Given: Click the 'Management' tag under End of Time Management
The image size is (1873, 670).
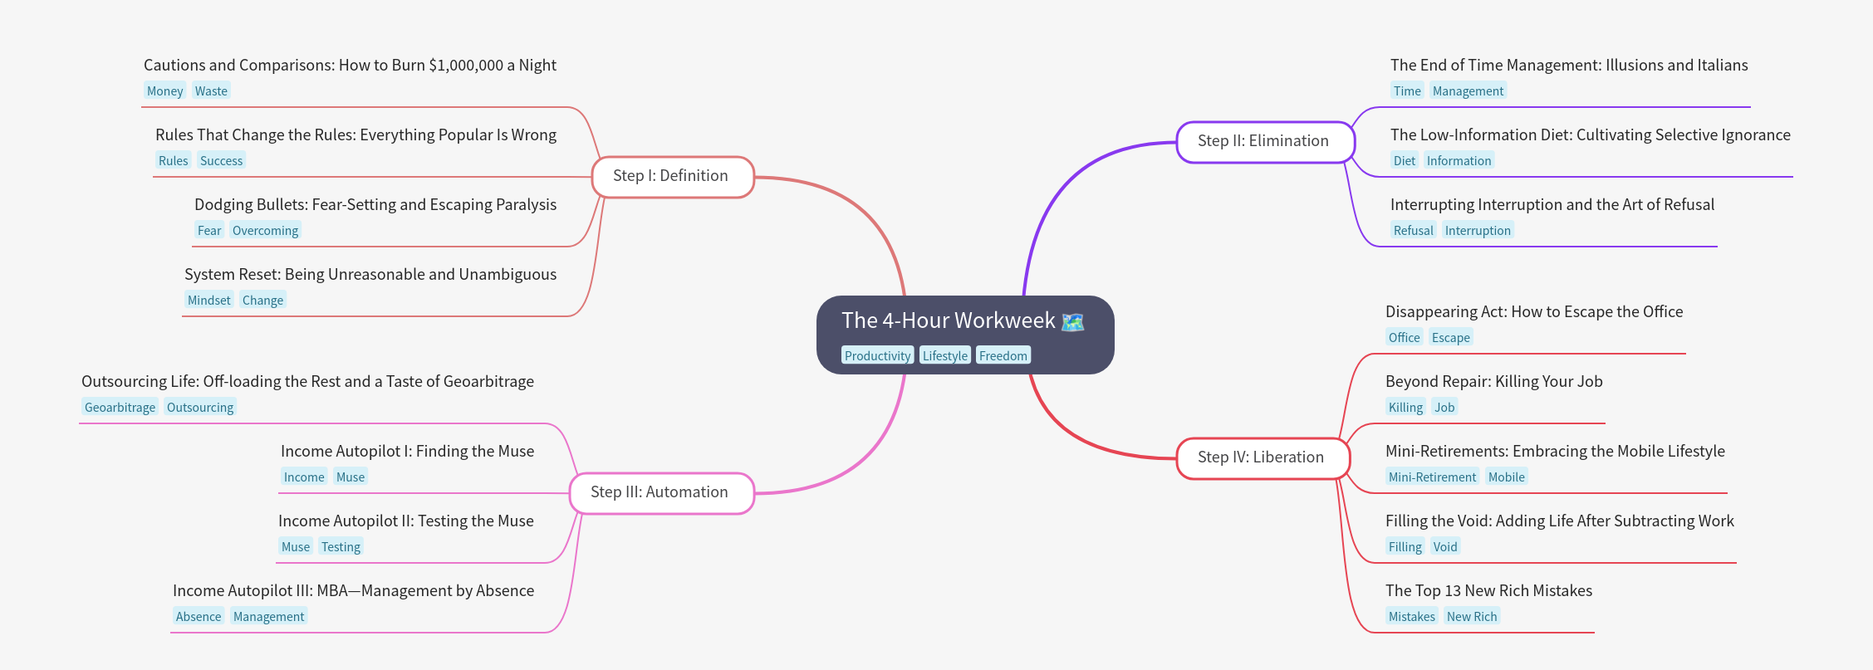Looking at the screenshot, I should click(1468, 90).
